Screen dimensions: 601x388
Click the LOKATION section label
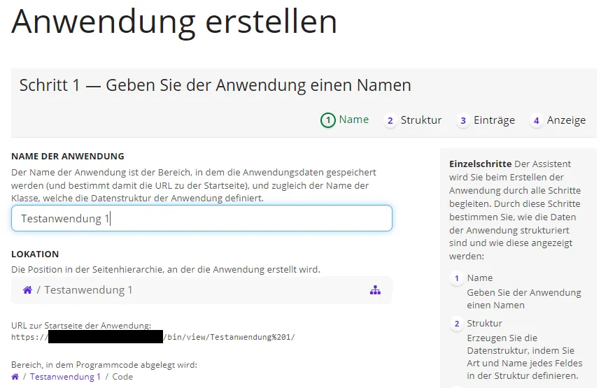35,254
